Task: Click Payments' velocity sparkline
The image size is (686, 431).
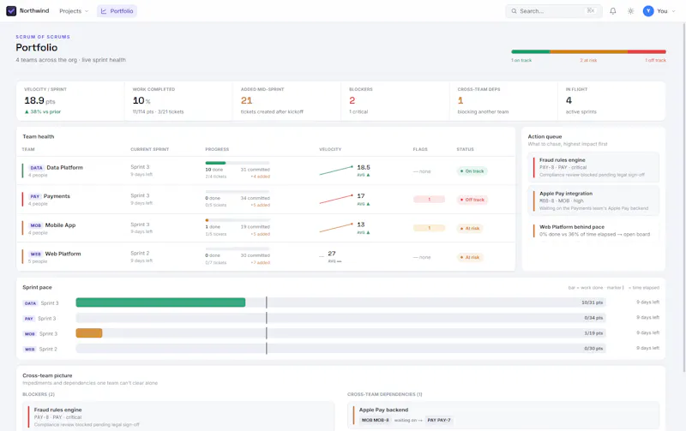Action: [336, 200]
